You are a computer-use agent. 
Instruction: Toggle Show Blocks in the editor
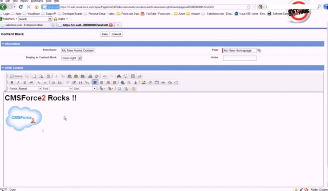(126, 89)
